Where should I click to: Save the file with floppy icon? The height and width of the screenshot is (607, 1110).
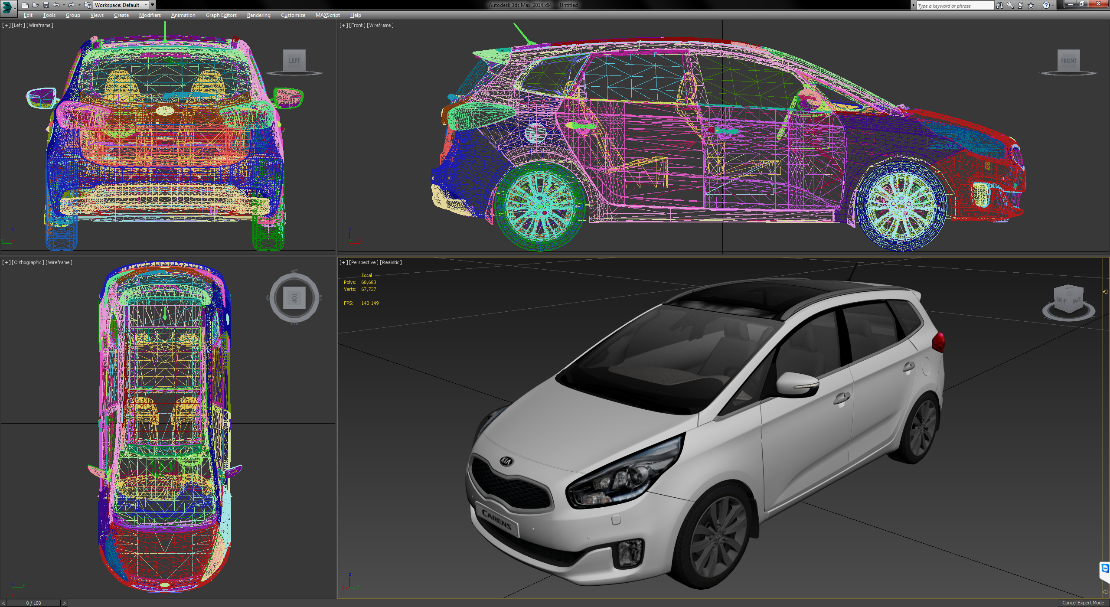pos(46,5)
